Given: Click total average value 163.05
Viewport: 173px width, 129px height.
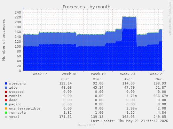Looking at the screenshot, I should click(128, 117).
